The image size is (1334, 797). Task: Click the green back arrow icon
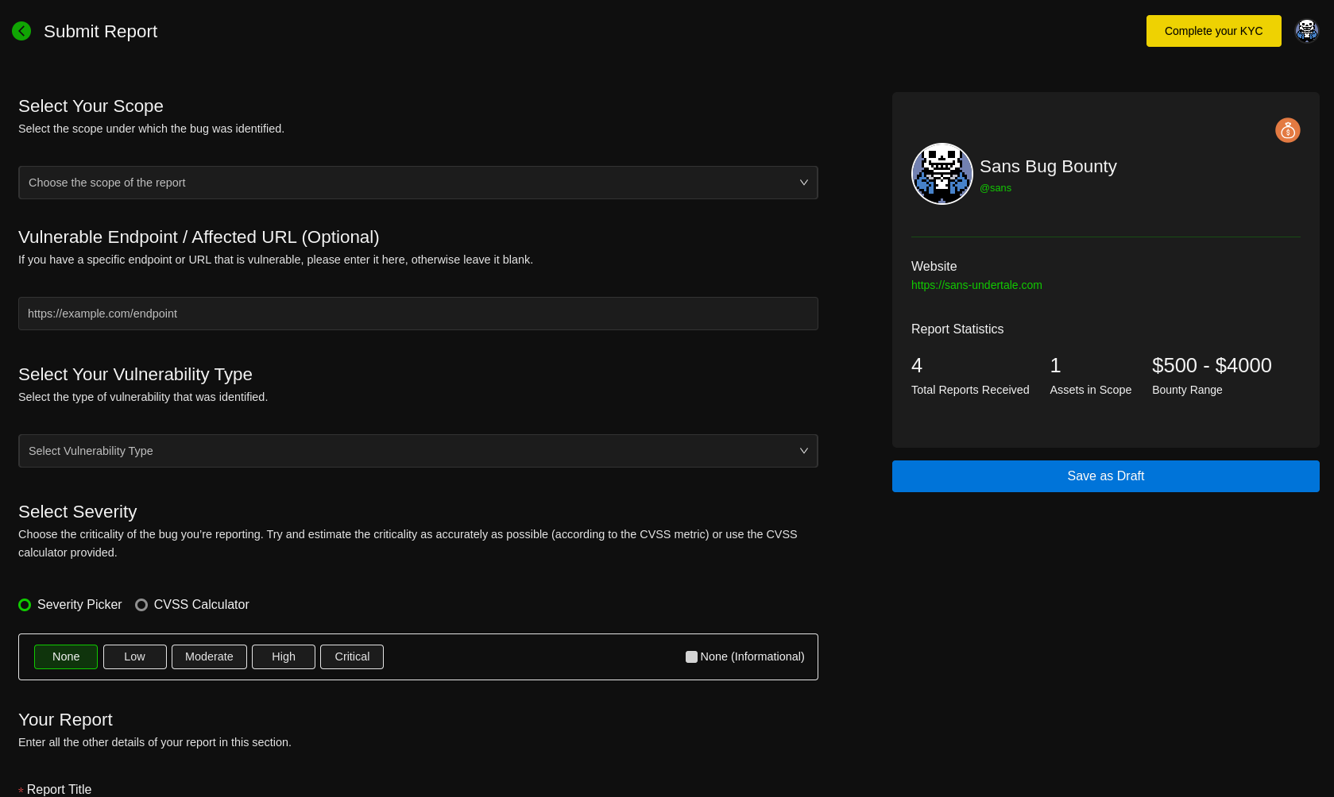point(21,31)
